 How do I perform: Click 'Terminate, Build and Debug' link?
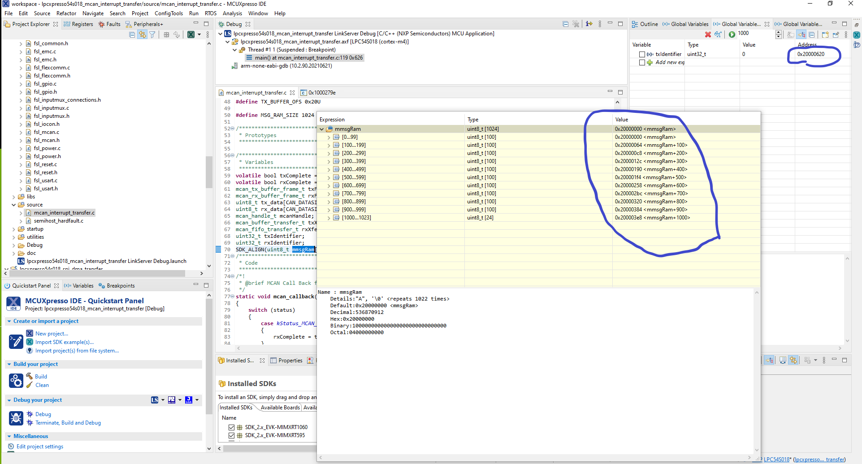68,423
